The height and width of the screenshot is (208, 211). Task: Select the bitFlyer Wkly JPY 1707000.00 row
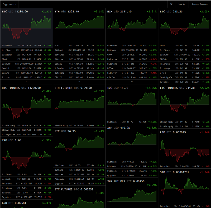coord(27,134)
